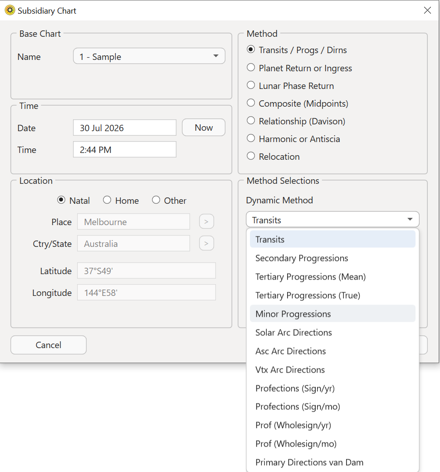Click the Place field with Melbourne
The width and height of the screenshot is (440, 472).
click(134, 221)
